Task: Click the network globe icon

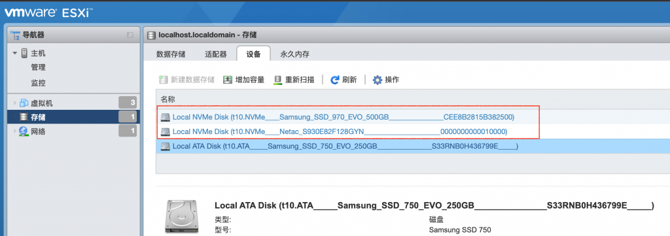Action: 24,131
